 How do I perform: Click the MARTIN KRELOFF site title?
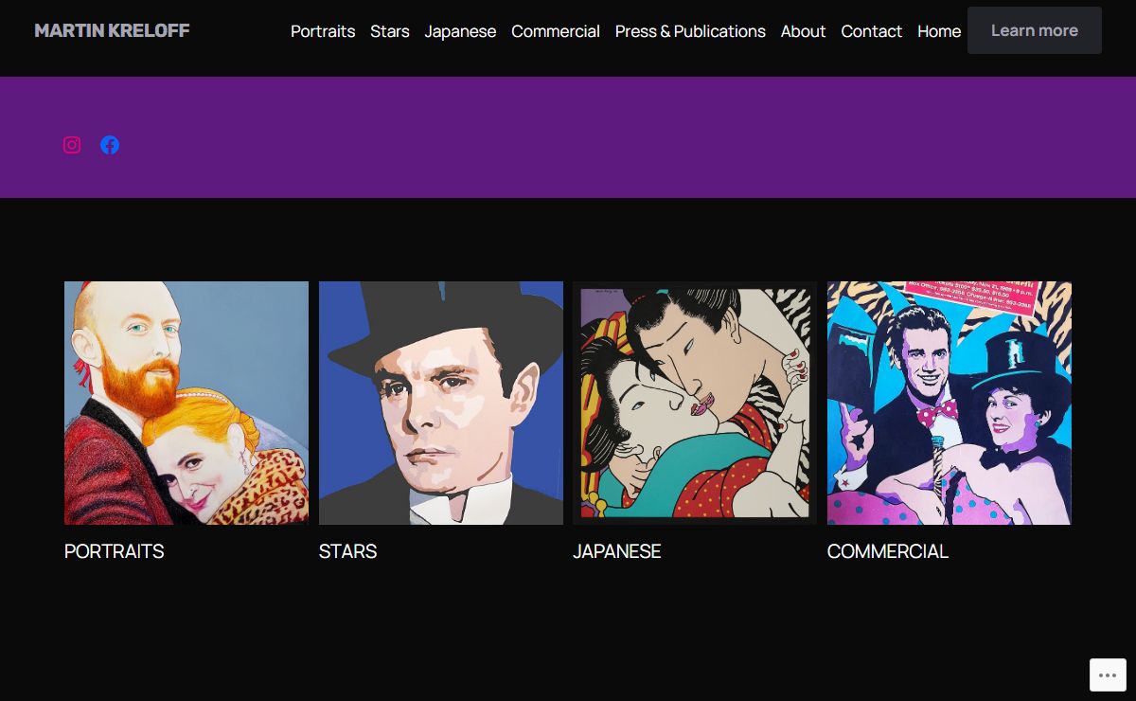[112, 30]
